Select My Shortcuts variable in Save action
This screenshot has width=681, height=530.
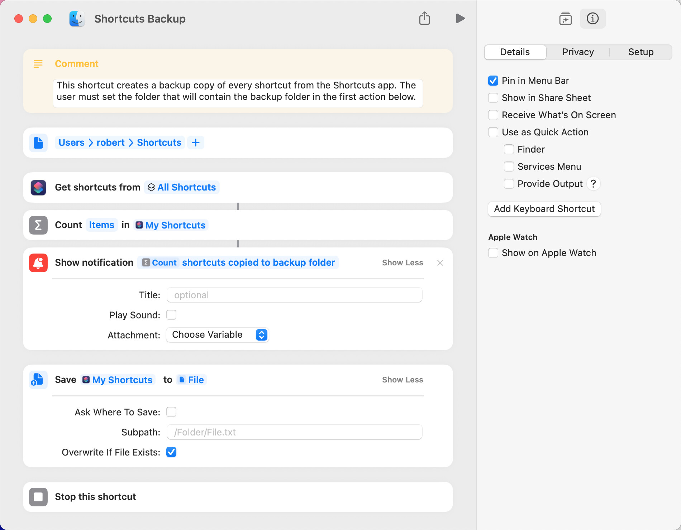pyautogui.click(x=118, y=380)
